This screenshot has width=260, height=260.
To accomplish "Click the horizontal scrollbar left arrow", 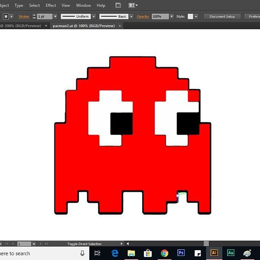I will click(128, 244).
